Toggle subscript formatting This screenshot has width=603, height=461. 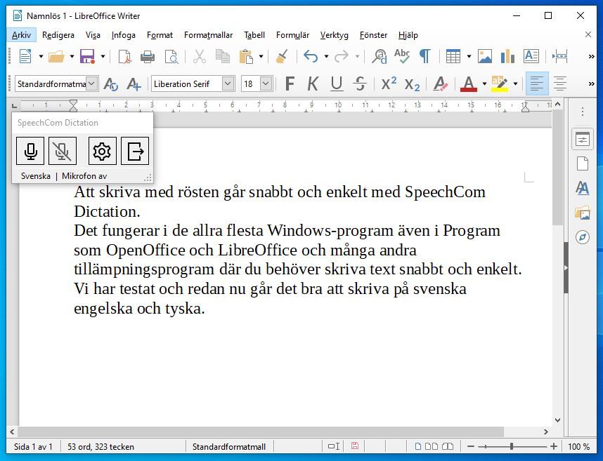(412, 84)
